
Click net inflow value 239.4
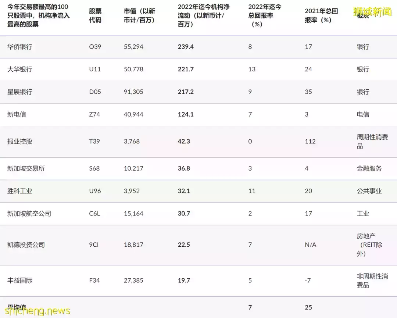coord(186,47)
